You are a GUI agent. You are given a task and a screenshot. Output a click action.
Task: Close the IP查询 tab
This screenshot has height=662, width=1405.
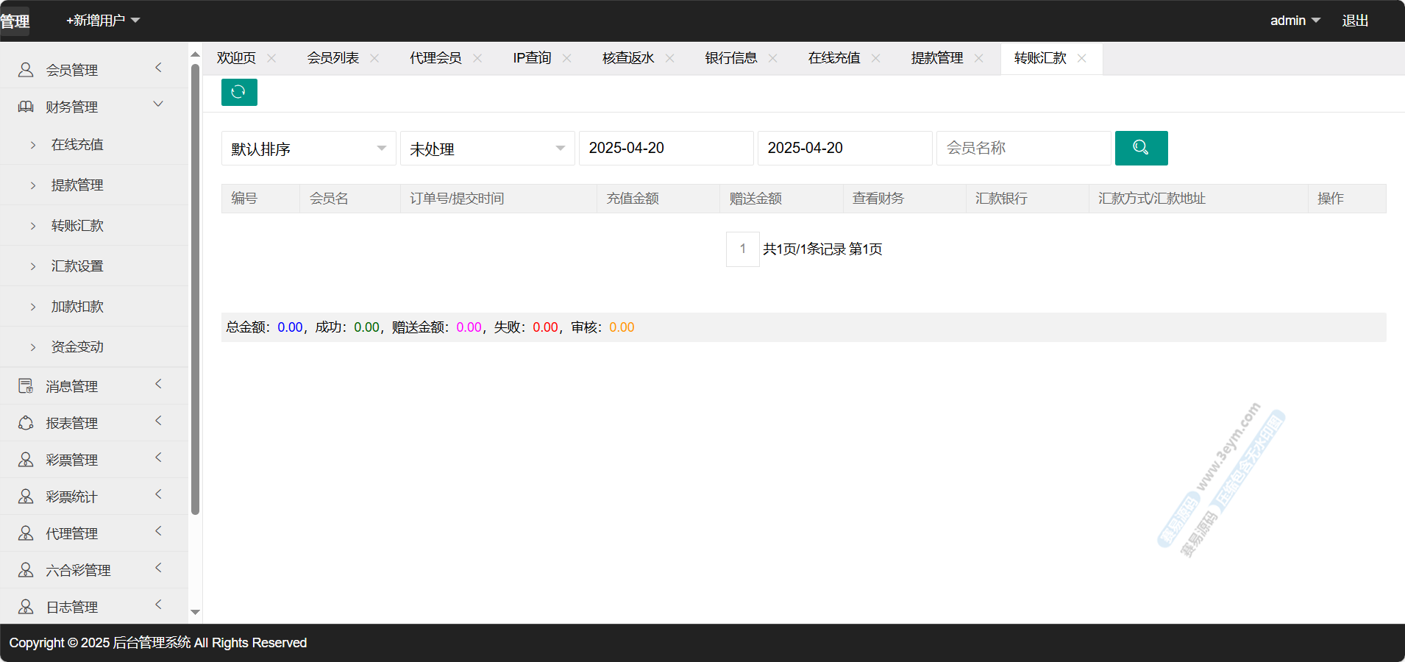tap(566, 58)
